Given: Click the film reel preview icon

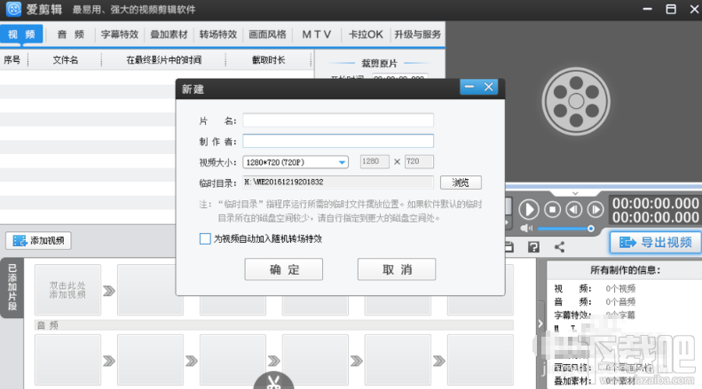Looking at the screenshot, I should click(576, 102).
